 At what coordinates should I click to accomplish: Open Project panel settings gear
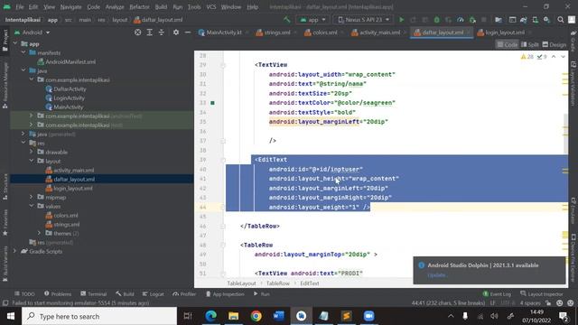coord(176,32)
